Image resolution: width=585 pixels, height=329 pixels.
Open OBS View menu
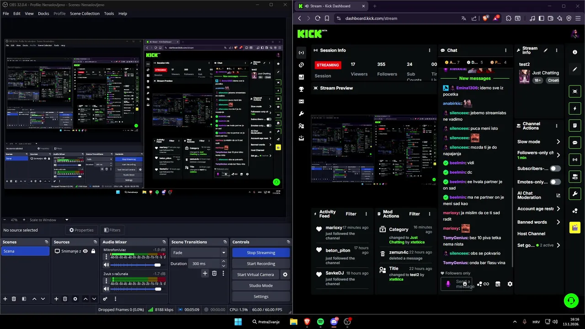click(x=29, y=13)
